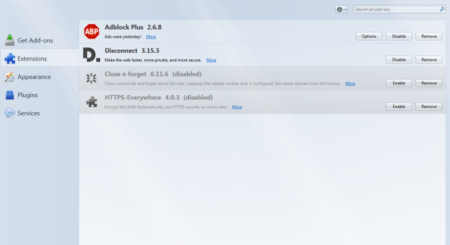Select the HTTPS-Everywhere 4.0.3 title
The width and height of the screenshot is (450, 245).
pos(142,98)
